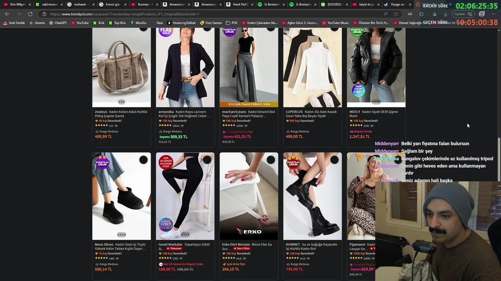501x281 pixels.
Task: Open the Kick bookmark
Action: pos(99,23)
